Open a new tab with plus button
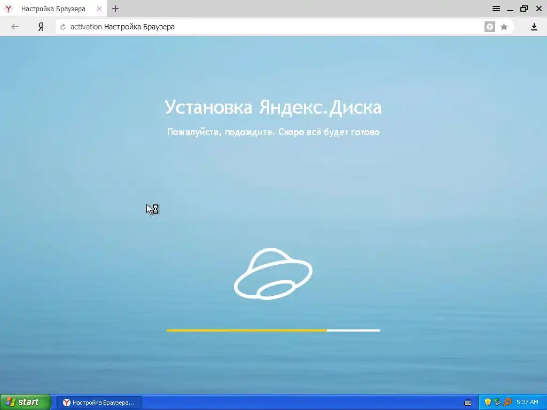 [x=115, y=9]
